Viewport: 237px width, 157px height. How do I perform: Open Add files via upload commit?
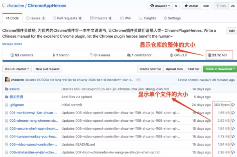(76, 97)
